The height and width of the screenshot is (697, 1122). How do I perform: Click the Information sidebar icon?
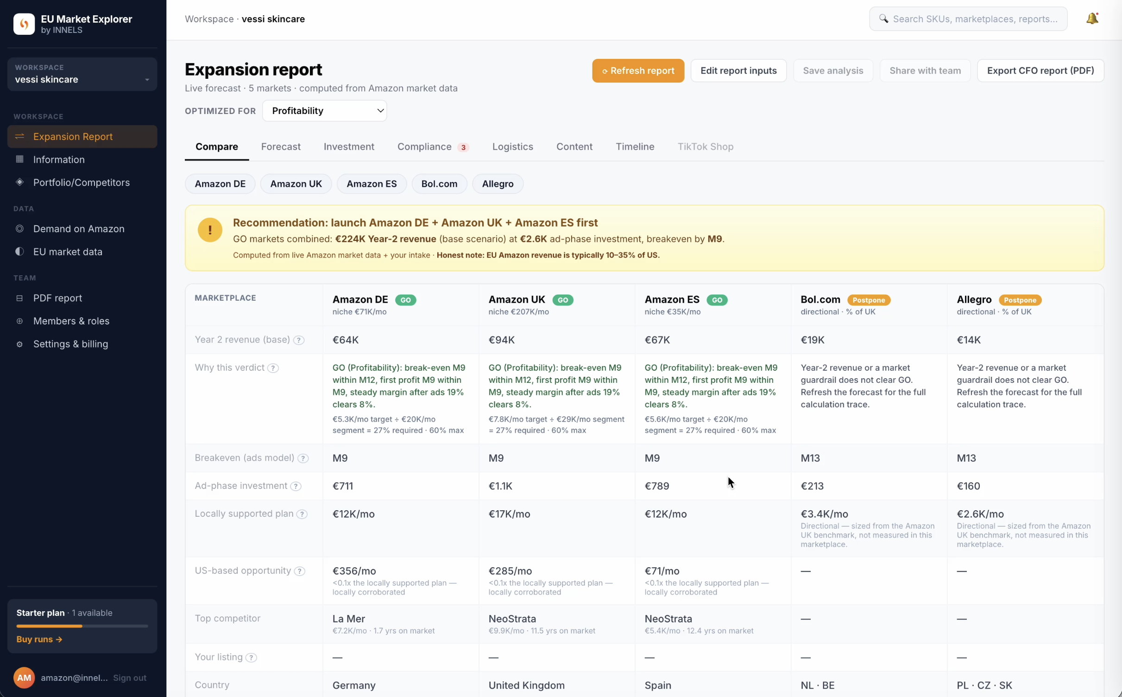[19, 159]
